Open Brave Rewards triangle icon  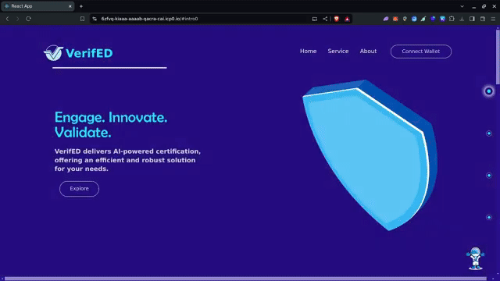click(347, 19)
